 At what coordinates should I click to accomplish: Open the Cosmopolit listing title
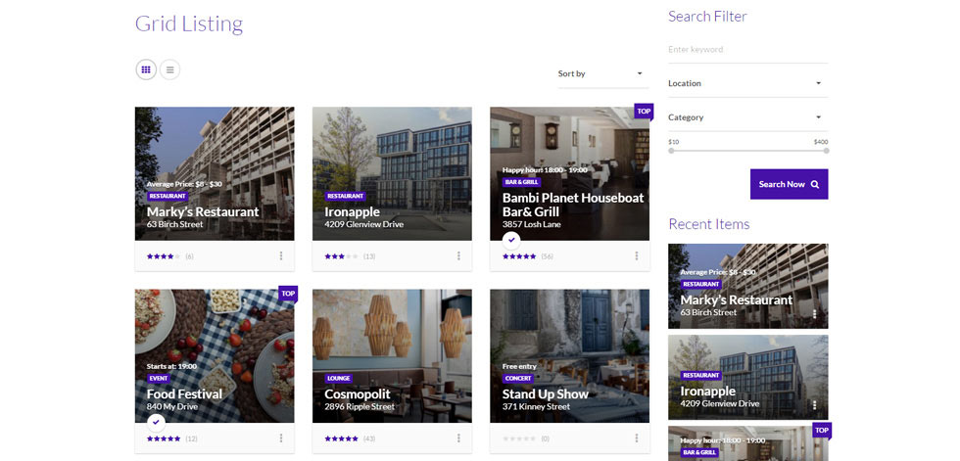[x=359, y=394]
